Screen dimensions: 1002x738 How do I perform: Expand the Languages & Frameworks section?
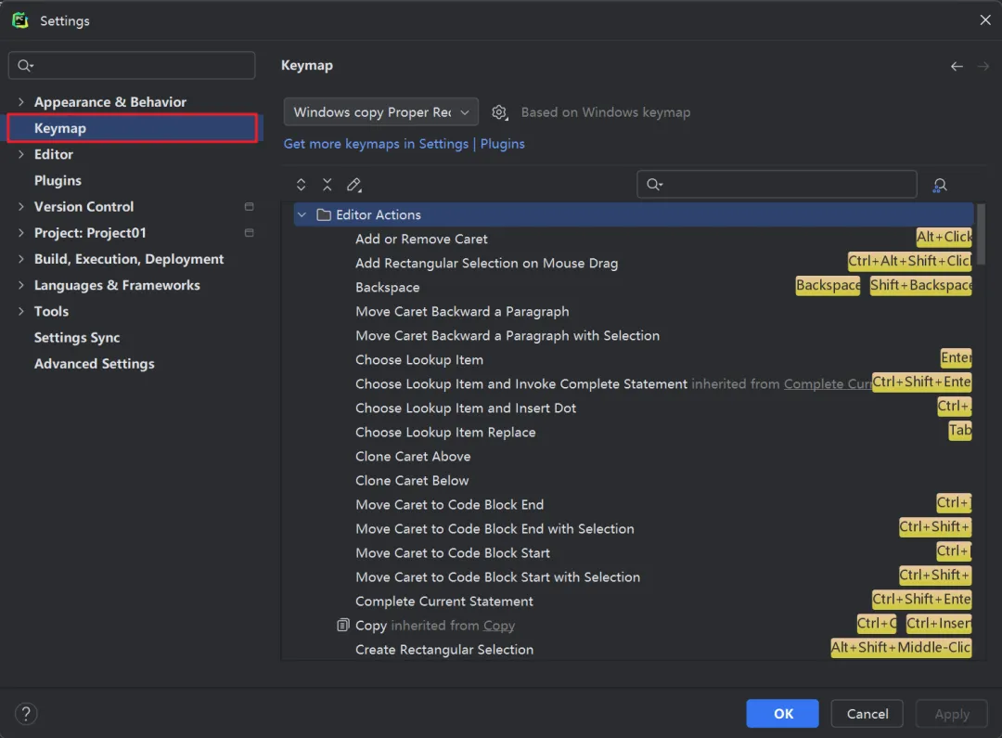[21, 285]
